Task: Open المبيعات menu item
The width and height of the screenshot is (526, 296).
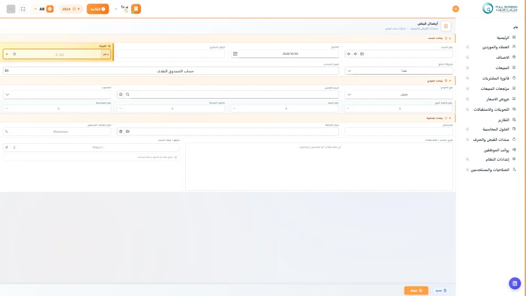Action: (x=502, y=68)
